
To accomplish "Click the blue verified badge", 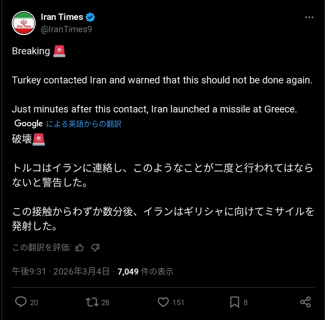I will 91,17.
